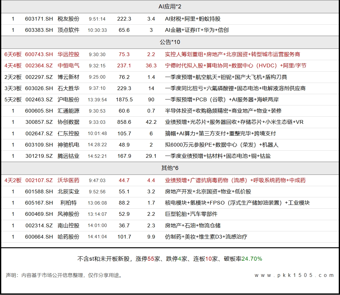Click the 4天2板 label for 沃华医药
This screenshot has height=295, width=340.
pyautogui.click(x=13, y=180)
